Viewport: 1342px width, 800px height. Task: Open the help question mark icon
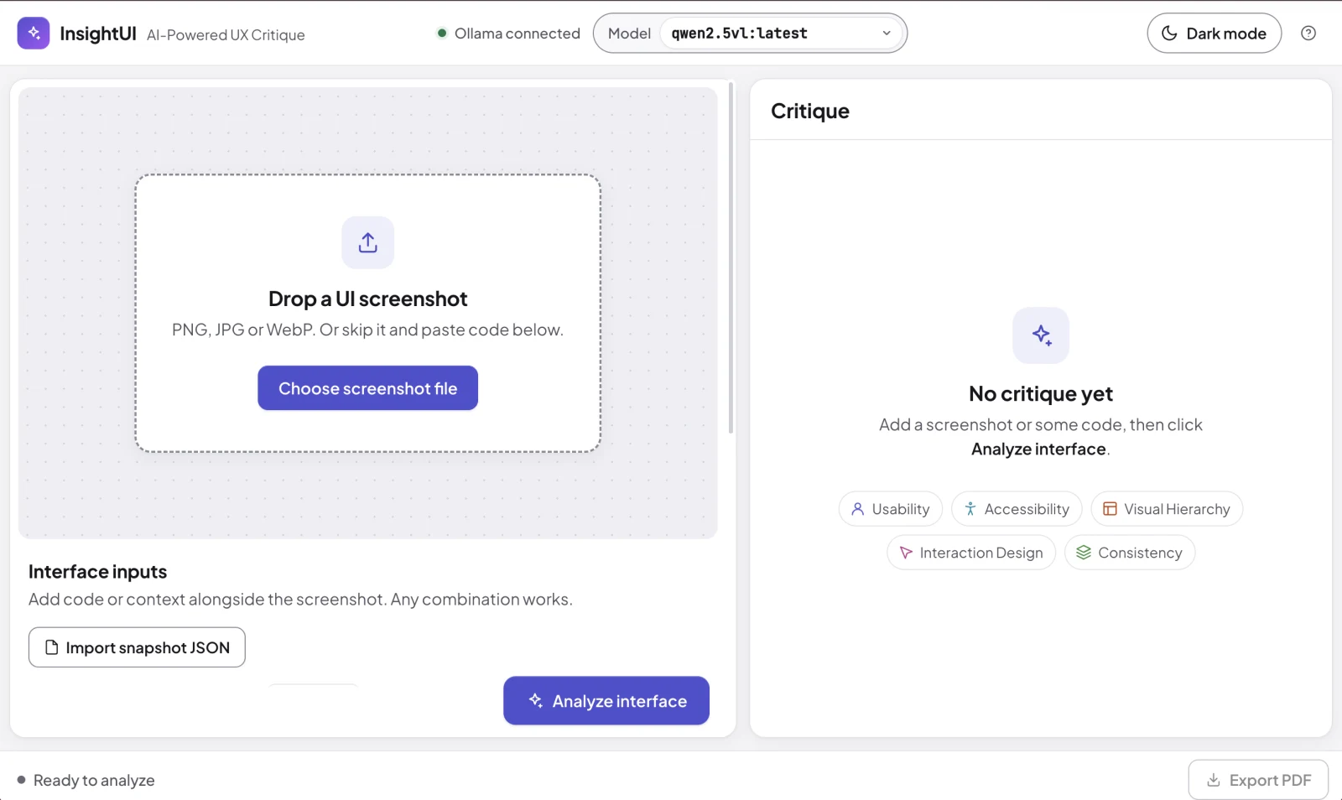coord(1308,34)
